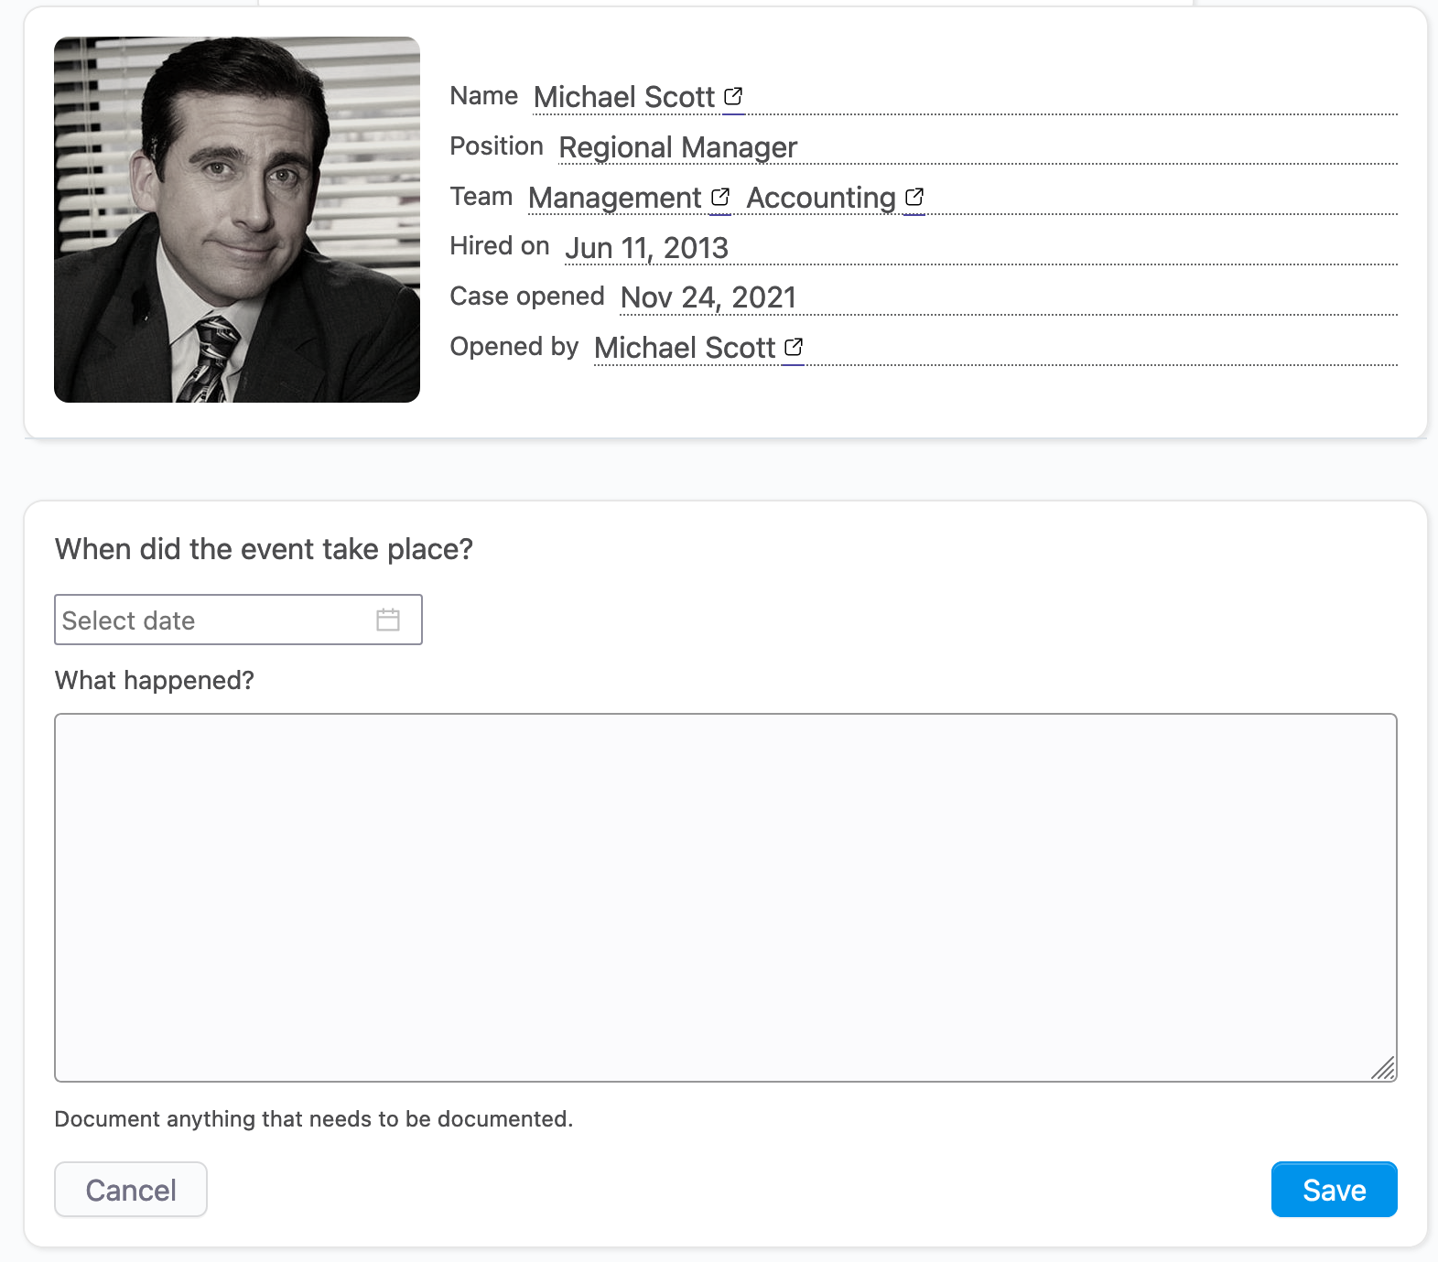Screen dimensions: 1438x1262
Task: Click the Cancel button
Action: [131, 1190]
